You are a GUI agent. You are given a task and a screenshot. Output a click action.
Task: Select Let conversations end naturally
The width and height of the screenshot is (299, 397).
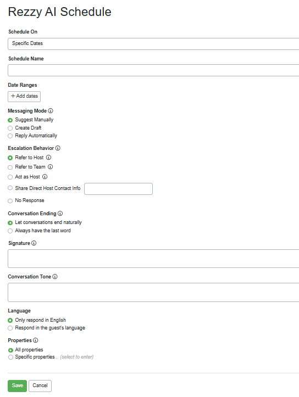pyautogui.click(x=10, y=223)
